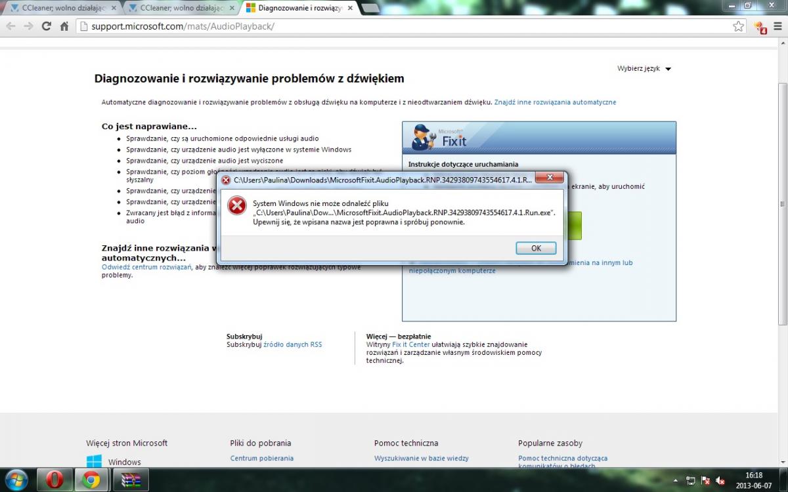Click the Show desktop strip beside the clock
The image size is (788, 492).
[x=783, y=480]
